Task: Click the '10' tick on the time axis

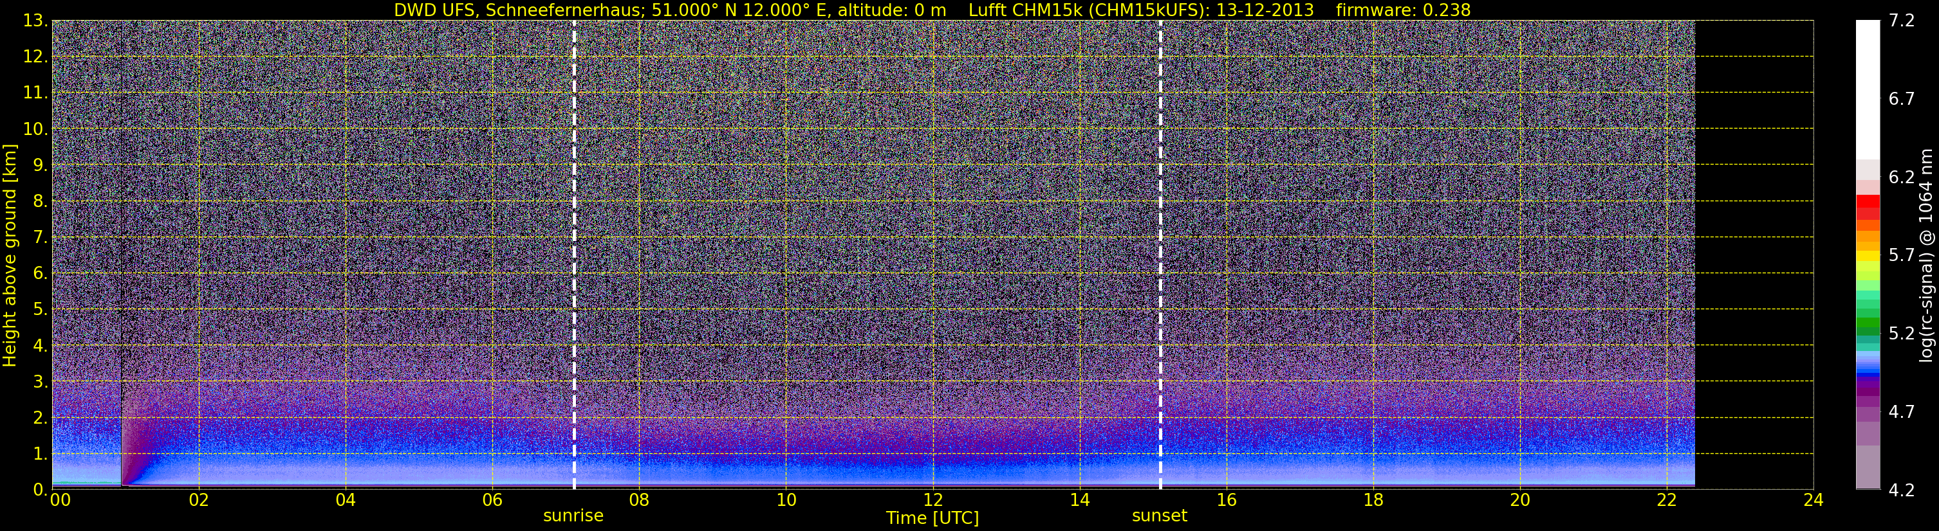Action: click(x=786, y=500)
